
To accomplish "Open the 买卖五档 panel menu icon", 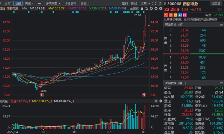I will click(x=222, y=25).
